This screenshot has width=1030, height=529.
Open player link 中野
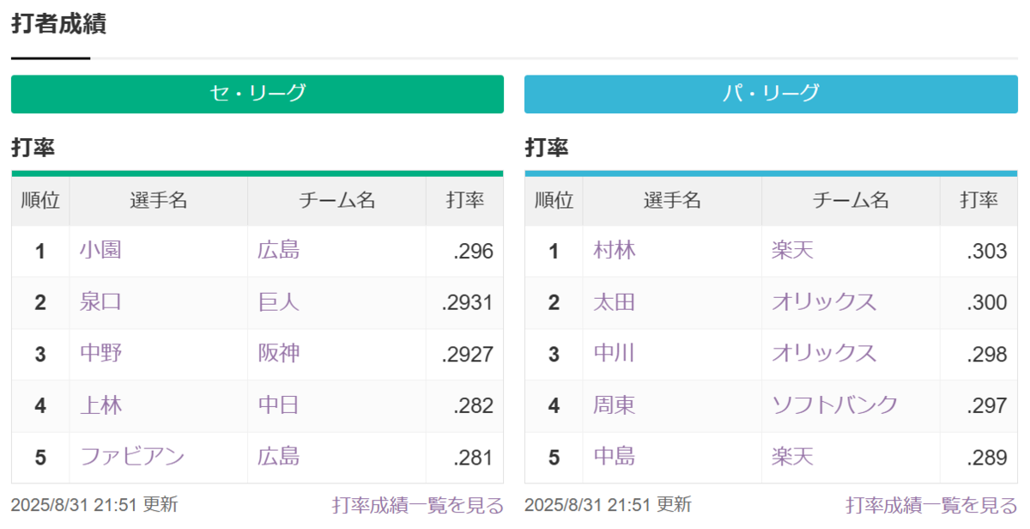click(100, 354)
